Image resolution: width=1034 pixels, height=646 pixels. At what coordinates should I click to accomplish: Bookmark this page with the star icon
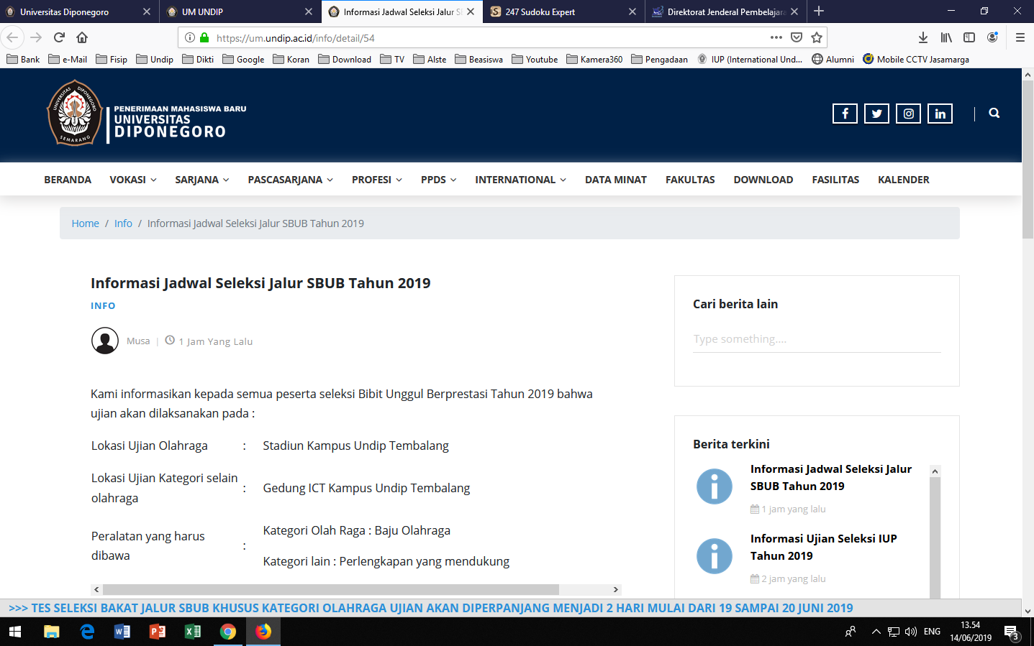pos(817,37)
